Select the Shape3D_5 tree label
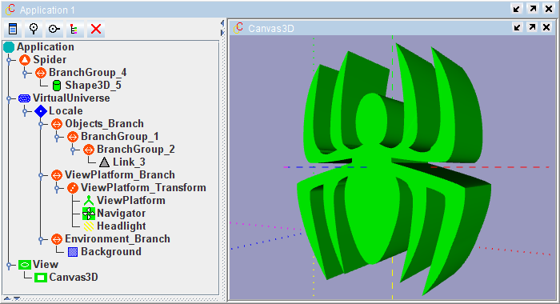560x304 pixels. click(94, 86)
